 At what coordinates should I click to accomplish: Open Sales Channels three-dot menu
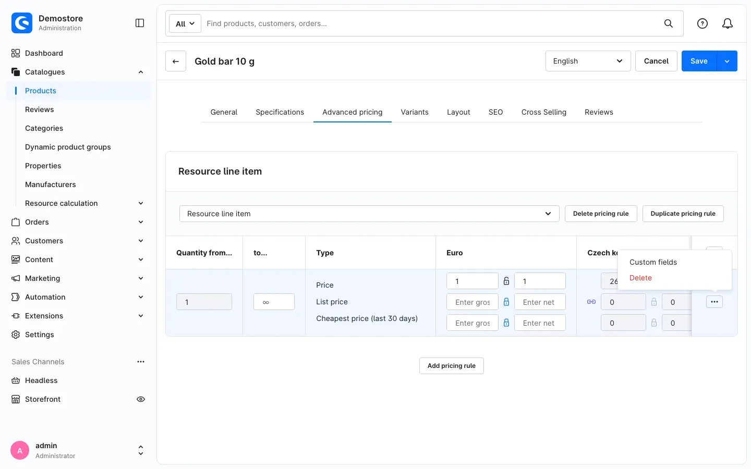(x=141, y=362)
